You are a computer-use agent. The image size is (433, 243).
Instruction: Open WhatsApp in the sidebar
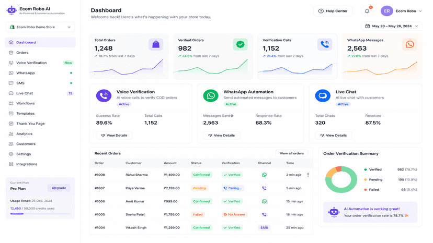[x=40, y=73]
